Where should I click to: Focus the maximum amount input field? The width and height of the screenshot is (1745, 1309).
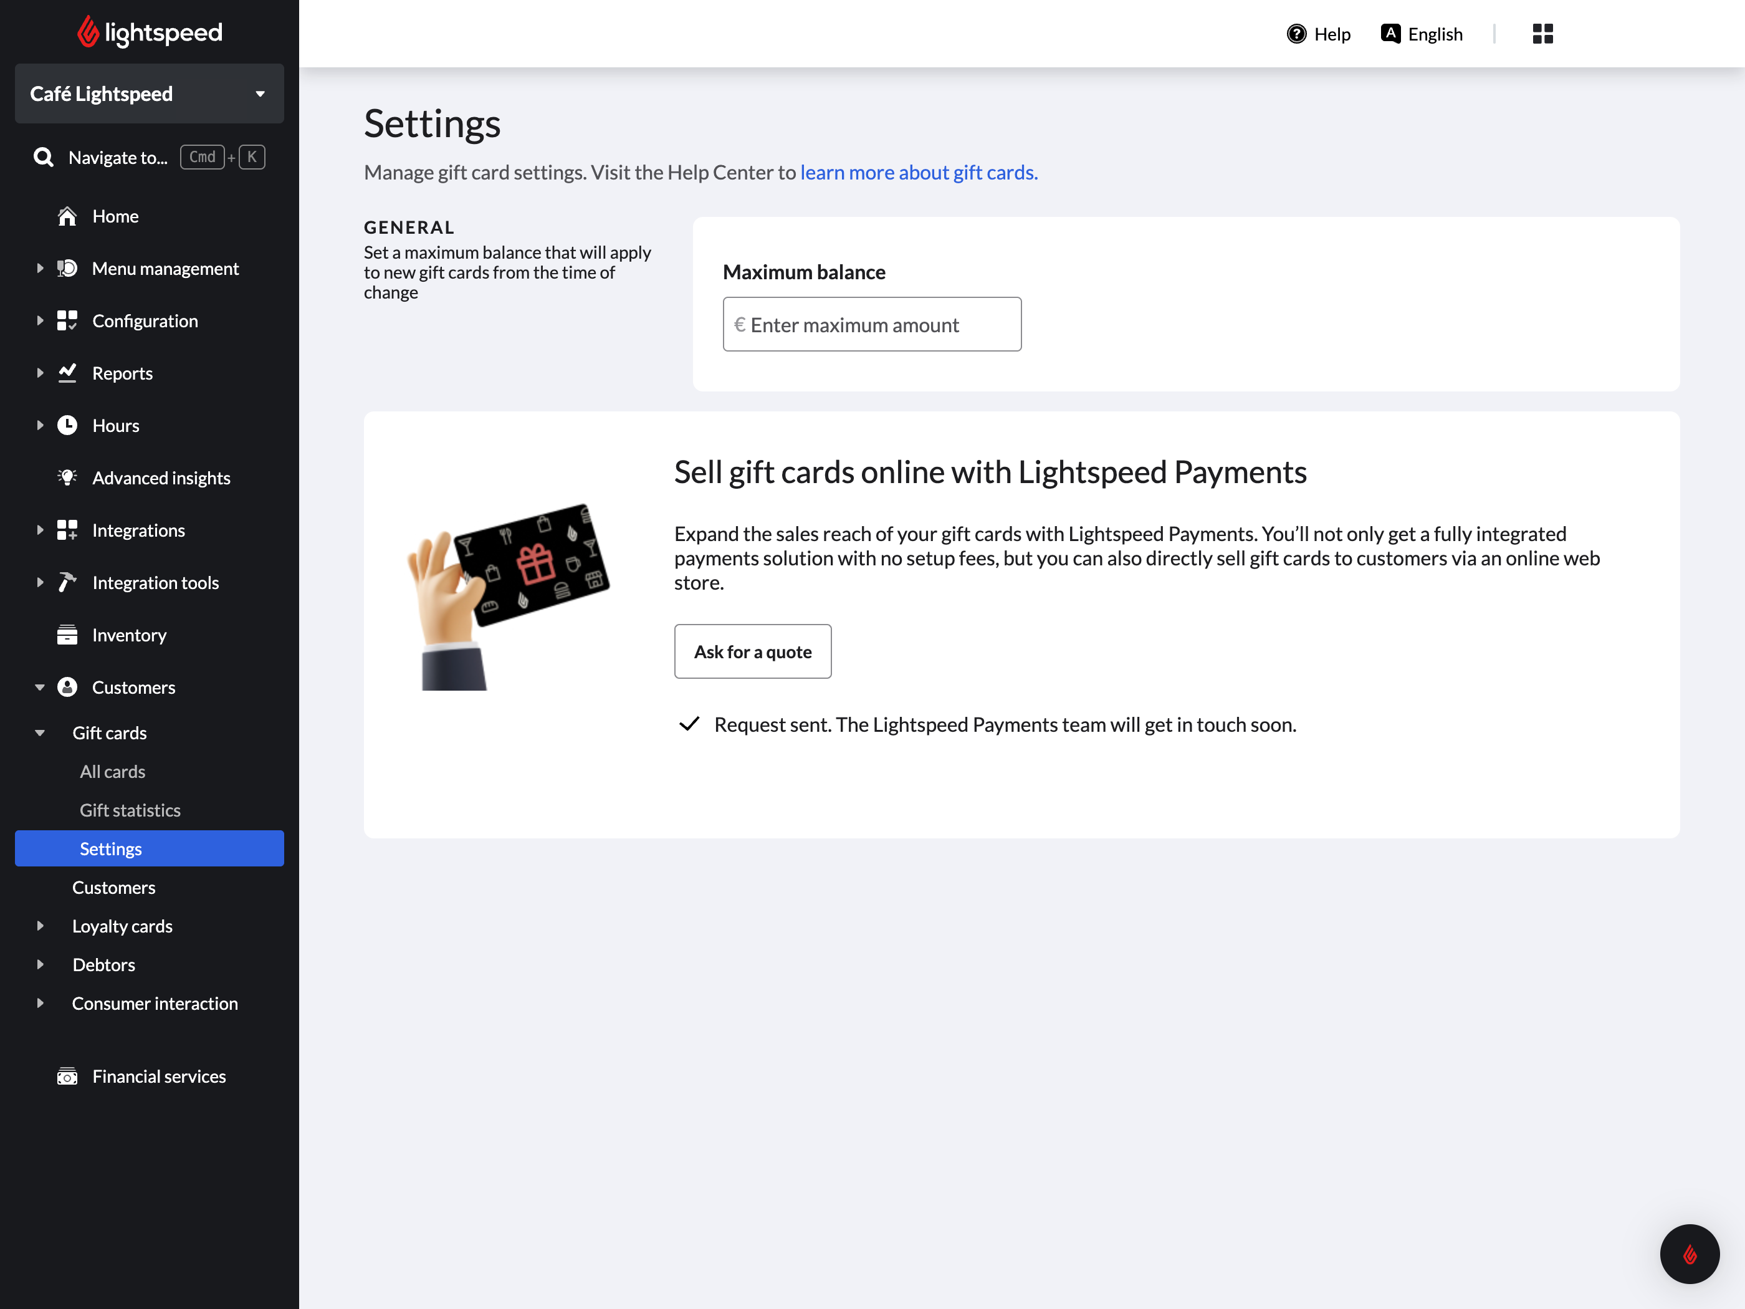tap(872, 324)
